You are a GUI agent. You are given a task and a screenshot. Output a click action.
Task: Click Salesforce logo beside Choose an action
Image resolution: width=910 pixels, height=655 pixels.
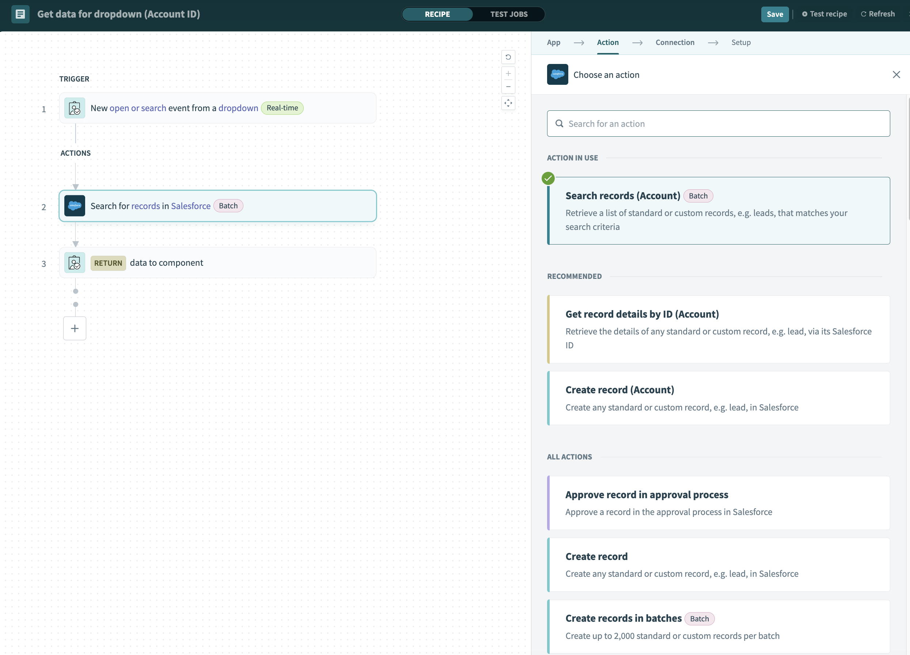tap(557, 75)
